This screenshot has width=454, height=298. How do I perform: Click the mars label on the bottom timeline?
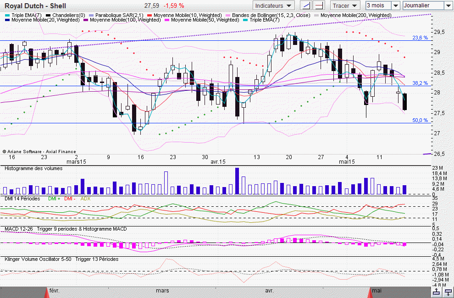click(x=162, y=291)
